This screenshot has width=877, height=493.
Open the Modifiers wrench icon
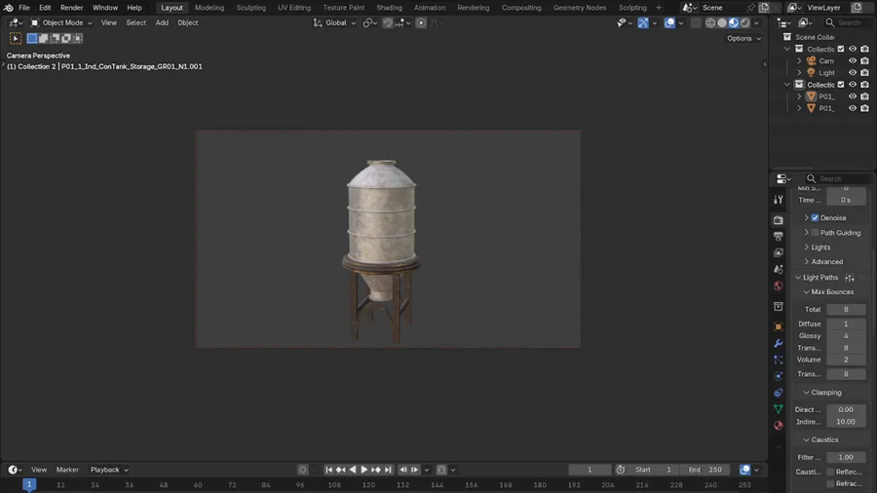778,343
